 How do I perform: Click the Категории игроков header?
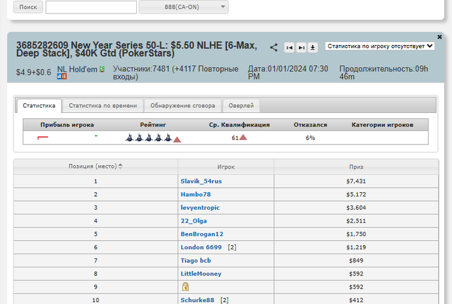[x=382, y=125]
